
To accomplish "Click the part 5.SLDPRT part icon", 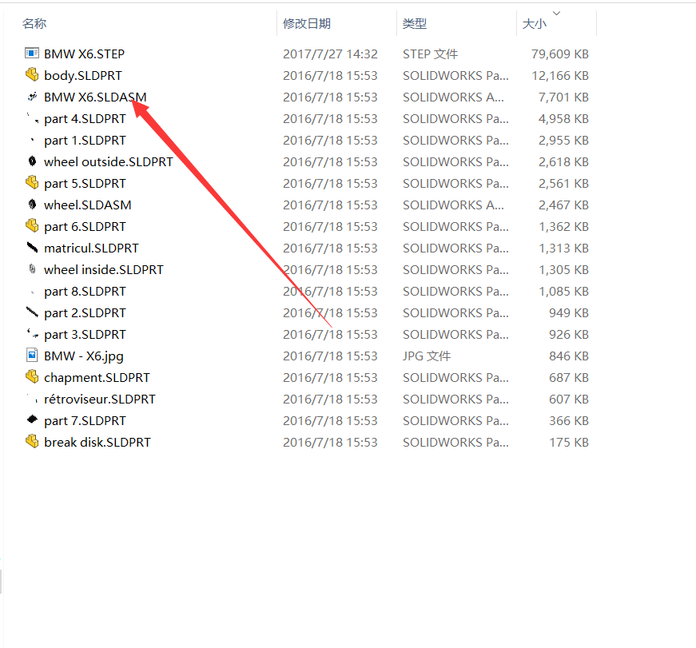I will 32,183.
